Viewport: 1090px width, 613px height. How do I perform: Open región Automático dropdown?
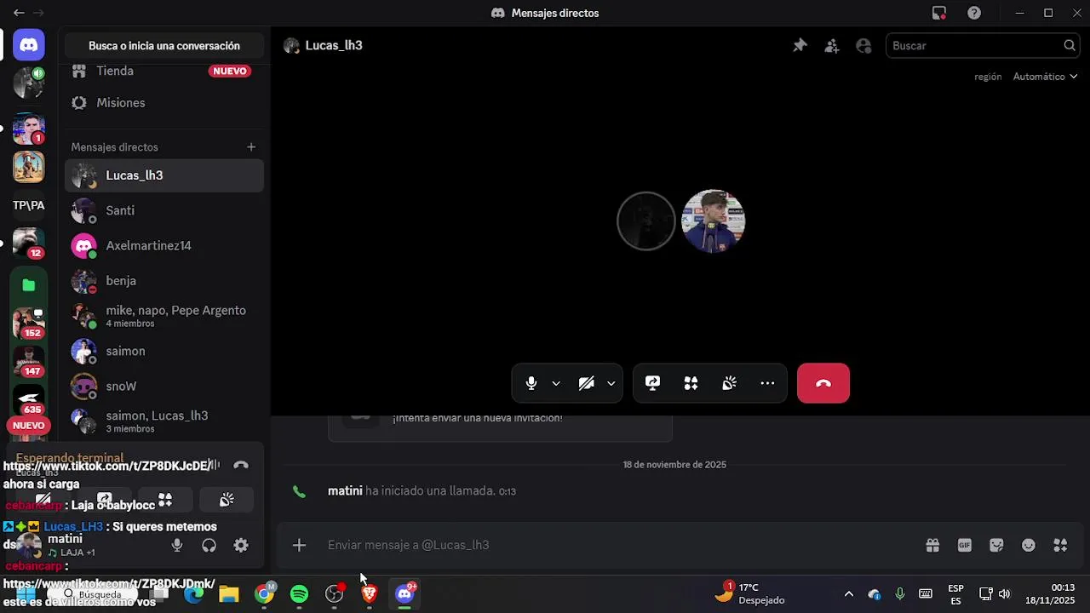click(x=1045, y=77)
